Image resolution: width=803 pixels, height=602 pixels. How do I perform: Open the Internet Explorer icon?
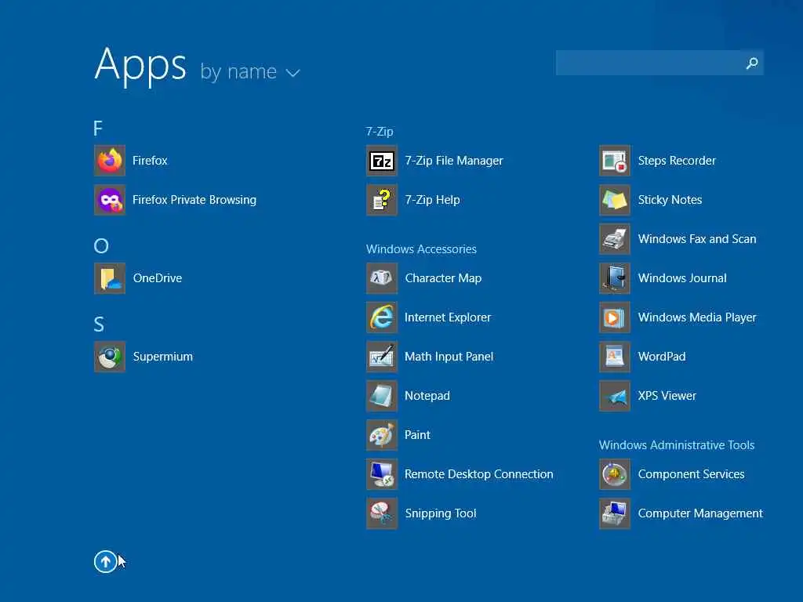click(382, 317)
